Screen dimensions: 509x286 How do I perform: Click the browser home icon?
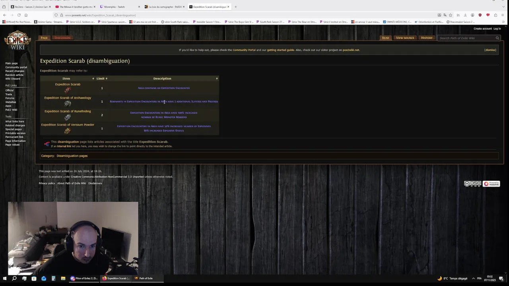click(x=26, y=15)
